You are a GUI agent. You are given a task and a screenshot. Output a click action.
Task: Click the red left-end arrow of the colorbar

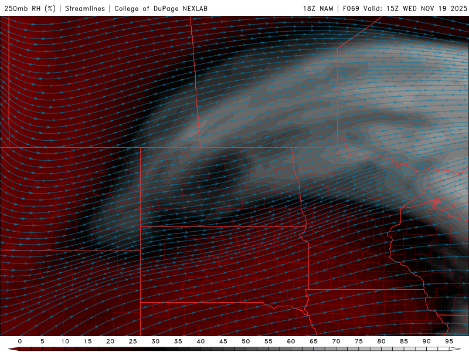pyautogui.click(x=14, y=349)
